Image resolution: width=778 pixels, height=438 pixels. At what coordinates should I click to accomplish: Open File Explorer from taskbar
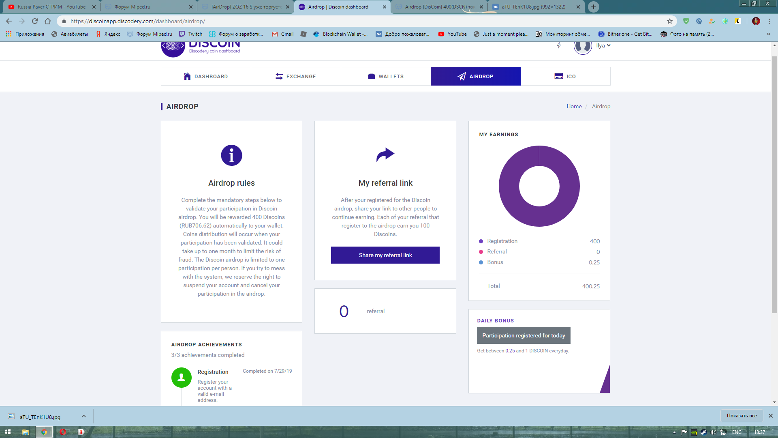tap(25, 432)
